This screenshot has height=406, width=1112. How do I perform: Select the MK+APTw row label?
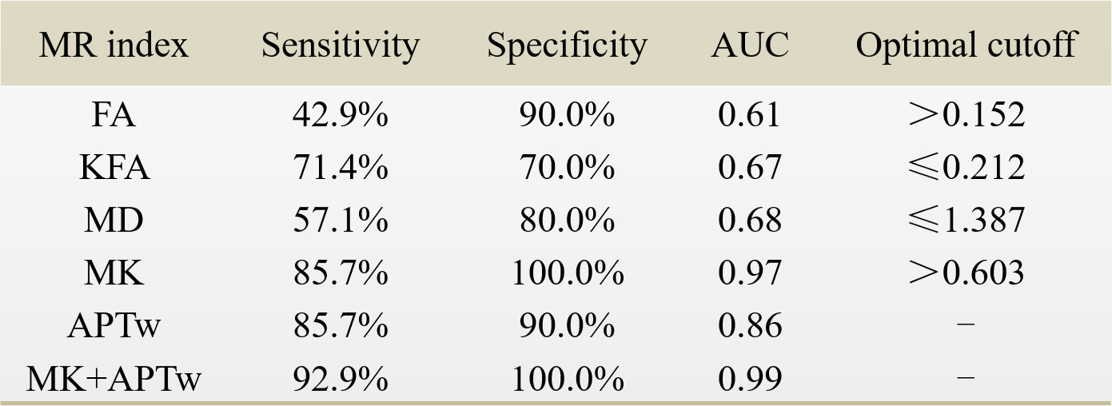(x=113, y=379)
